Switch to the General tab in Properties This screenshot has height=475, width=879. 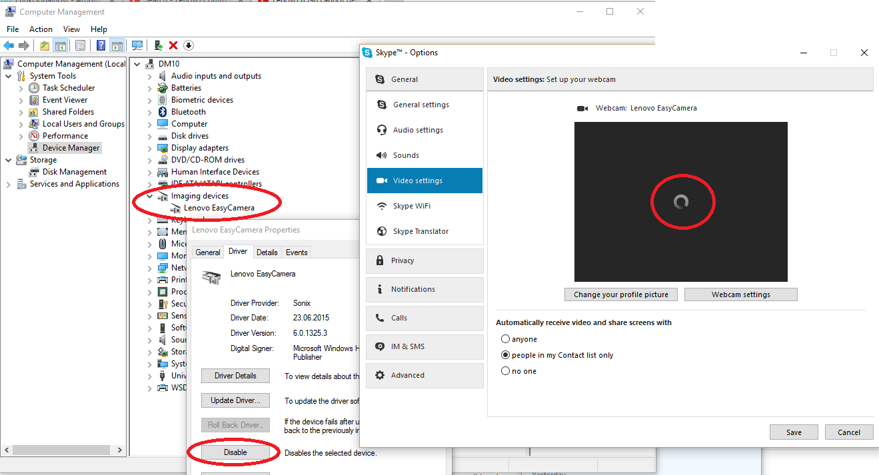208,252
